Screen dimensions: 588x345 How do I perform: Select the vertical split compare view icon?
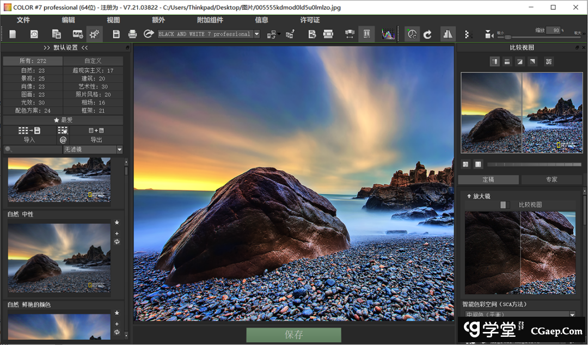click(495, 61)
